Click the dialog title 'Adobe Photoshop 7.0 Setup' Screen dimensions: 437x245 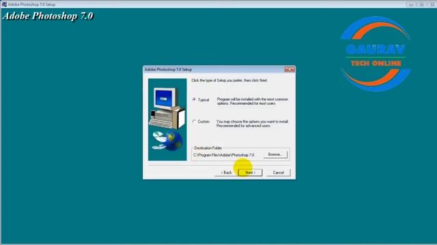click(x=168, y=69)
